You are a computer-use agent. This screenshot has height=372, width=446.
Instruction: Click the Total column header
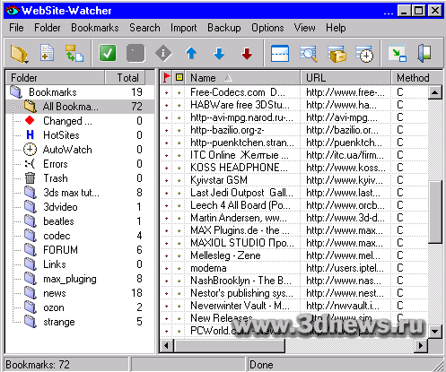pos(125,78)
